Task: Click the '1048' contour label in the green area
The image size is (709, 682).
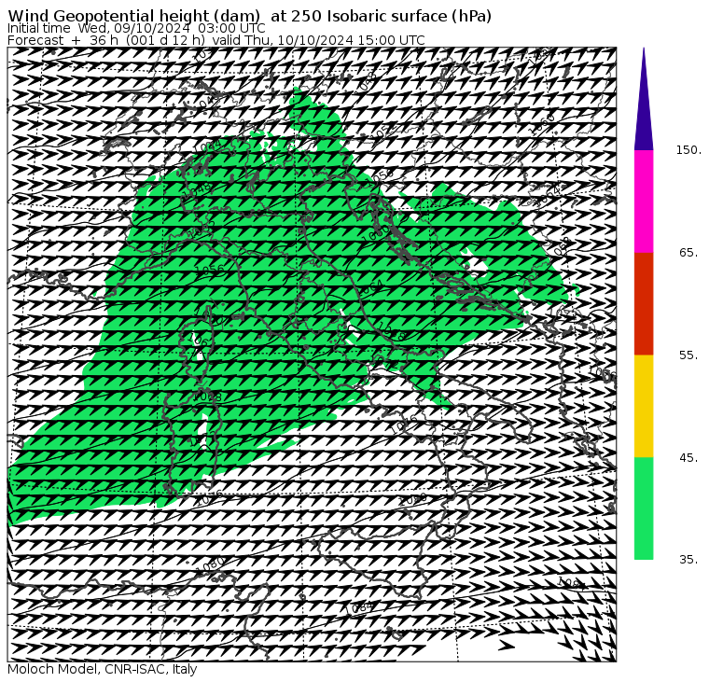Action: tap(197, 191)
